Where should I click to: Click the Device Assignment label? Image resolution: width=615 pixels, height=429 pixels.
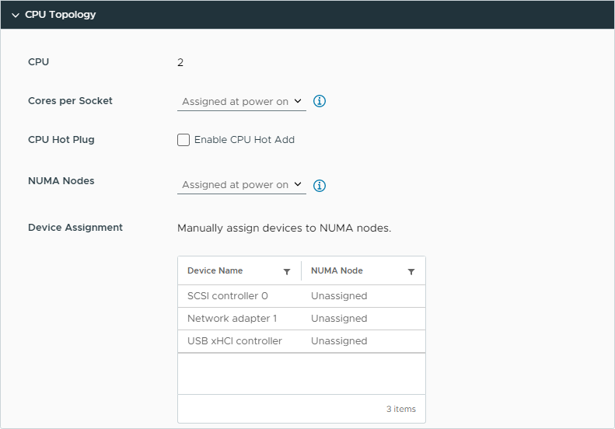pos(75,228)
